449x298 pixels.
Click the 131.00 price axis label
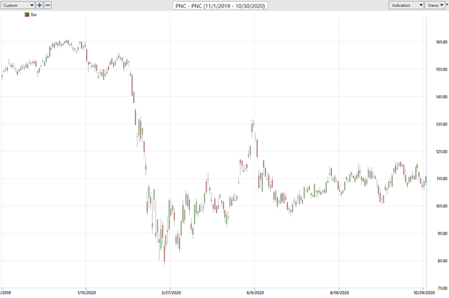tap(441, 124)
